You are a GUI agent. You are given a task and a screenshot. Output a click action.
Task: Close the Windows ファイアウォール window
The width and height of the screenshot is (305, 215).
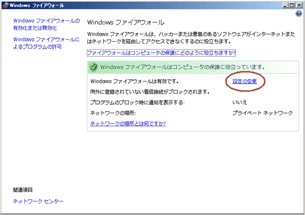pyautogui.click(x=299, y=5)
